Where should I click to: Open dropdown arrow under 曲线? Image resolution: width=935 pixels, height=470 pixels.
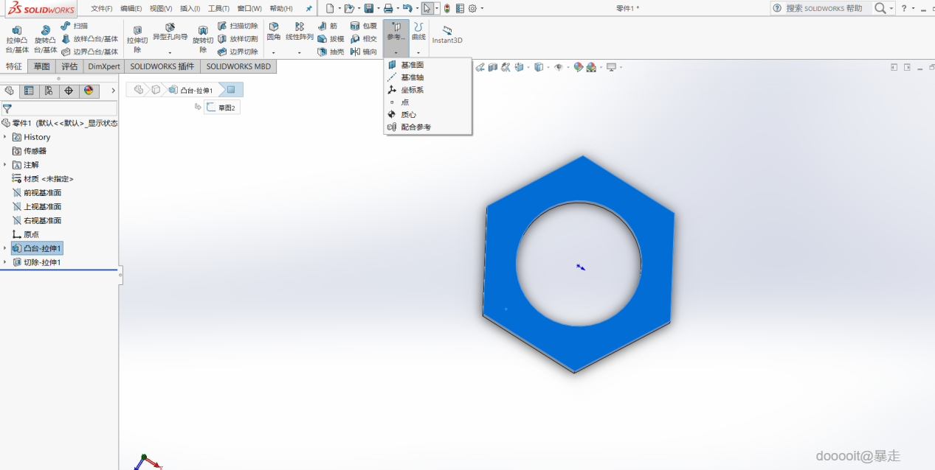pos(418,53)
